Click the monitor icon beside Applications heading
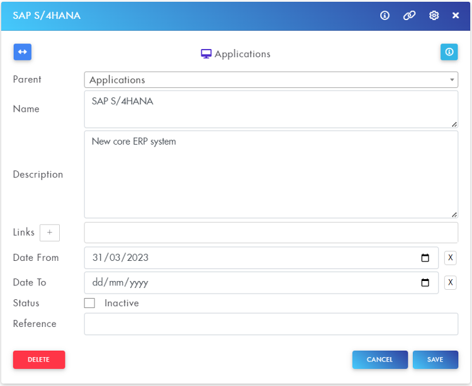The image size is (472, 386). point(206,54)
